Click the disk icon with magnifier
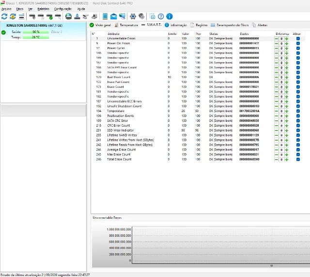Screen dimensions: 310x277 point(58,16)
